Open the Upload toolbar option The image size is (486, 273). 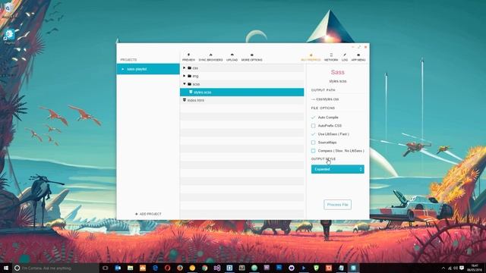click(232, 58)
